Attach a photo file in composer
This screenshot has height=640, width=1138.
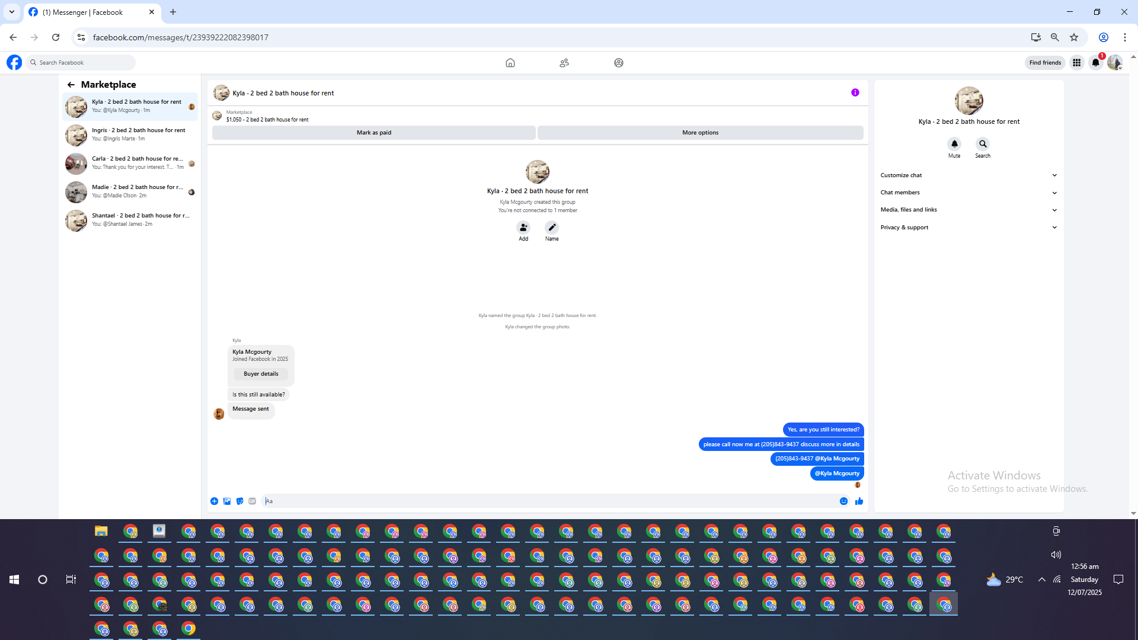[x=227, y=501]
